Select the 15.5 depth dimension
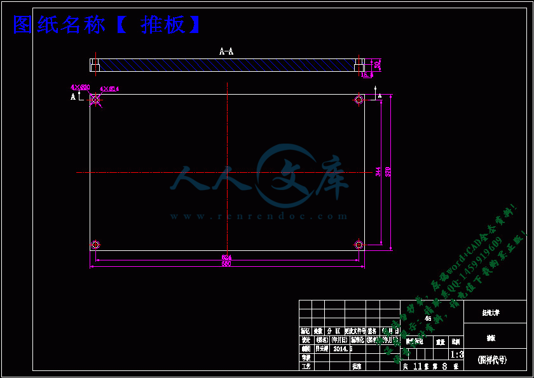This screenshot has height=378, width=534. click(x=367, y=75)
